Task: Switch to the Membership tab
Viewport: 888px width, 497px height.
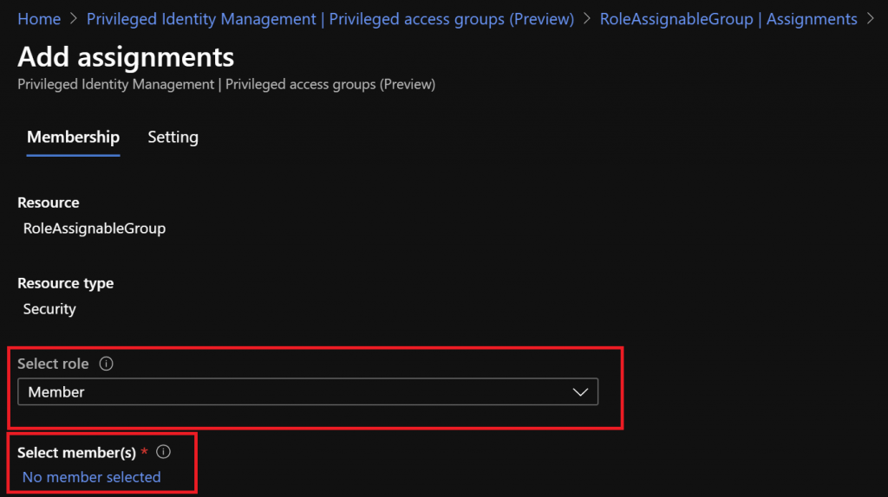Action: [73, 138]
